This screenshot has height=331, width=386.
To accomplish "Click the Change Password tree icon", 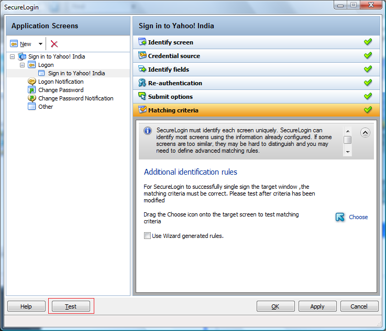I will click(x=32, y=90).
